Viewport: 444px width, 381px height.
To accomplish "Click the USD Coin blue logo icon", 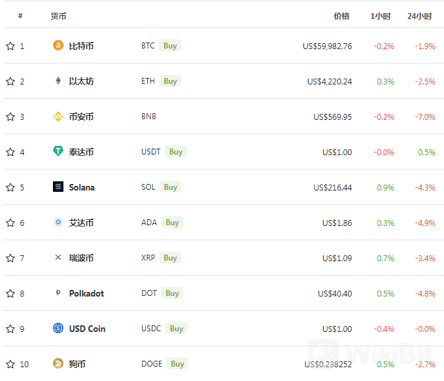I will [58, 328].
